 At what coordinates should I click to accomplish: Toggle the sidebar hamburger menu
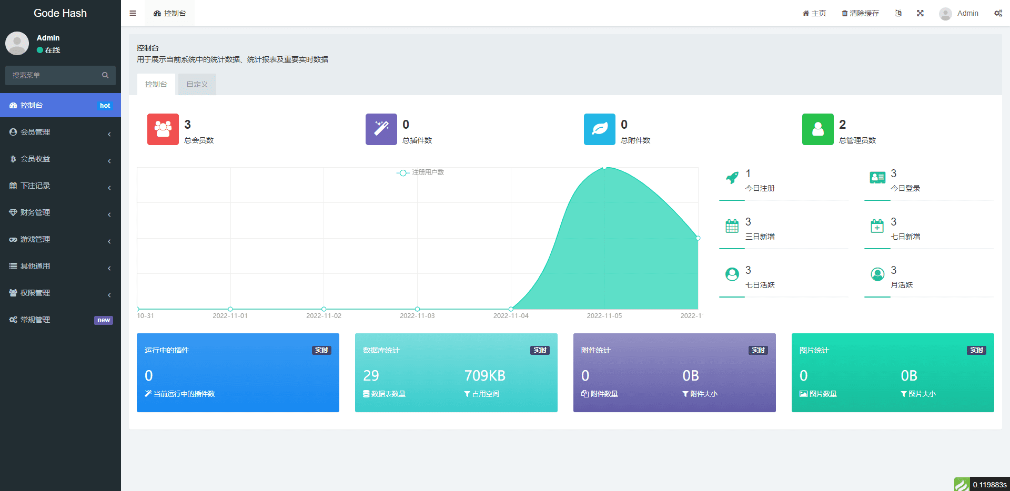[x=133, y=13]
